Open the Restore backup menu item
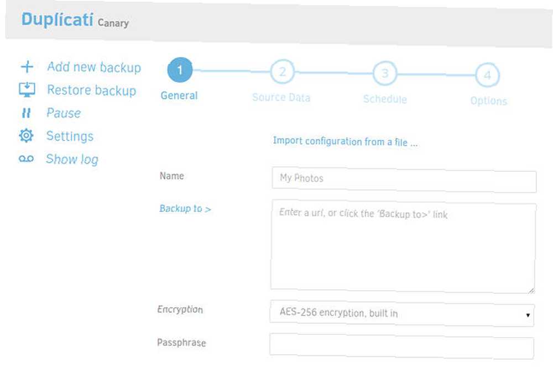 (x=92, y=90)
